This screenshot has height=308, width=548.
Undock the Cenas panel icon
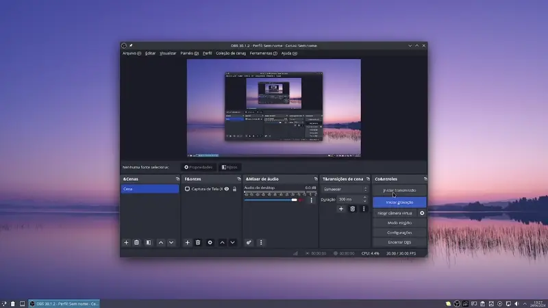tap(177, 179)
